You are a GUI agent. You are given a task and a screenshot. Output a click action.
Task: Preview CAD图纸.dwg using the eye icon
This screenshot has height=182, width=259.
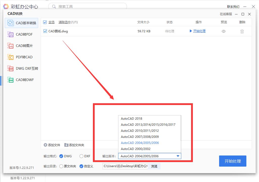[223, 31]
